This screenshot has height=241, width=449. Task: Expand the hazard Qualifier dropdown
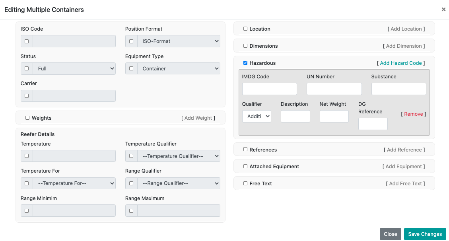click(x=257, y=116)
